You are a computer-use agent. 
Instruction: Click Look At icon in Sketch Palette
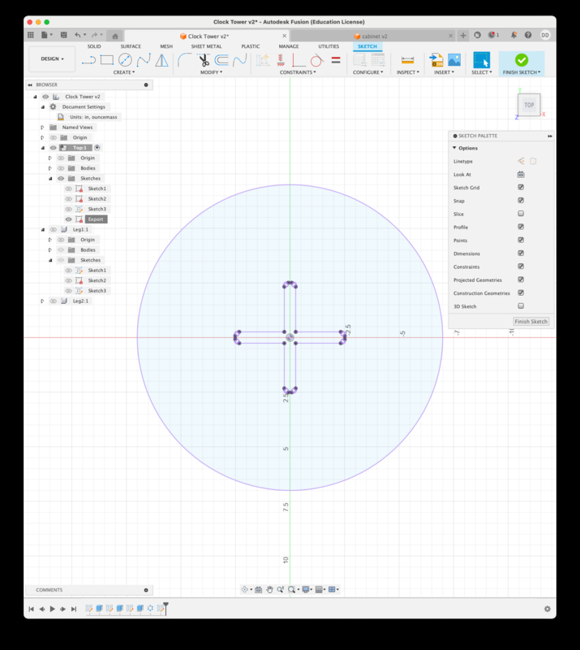coord(521,175)
